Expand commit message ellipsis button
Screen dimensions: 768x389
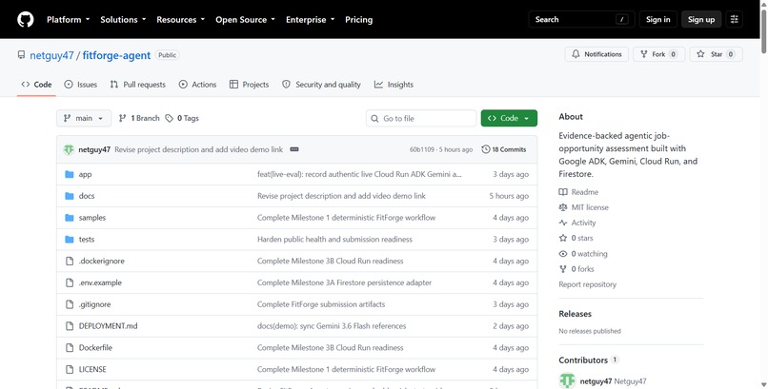click(x=294, y=149)
